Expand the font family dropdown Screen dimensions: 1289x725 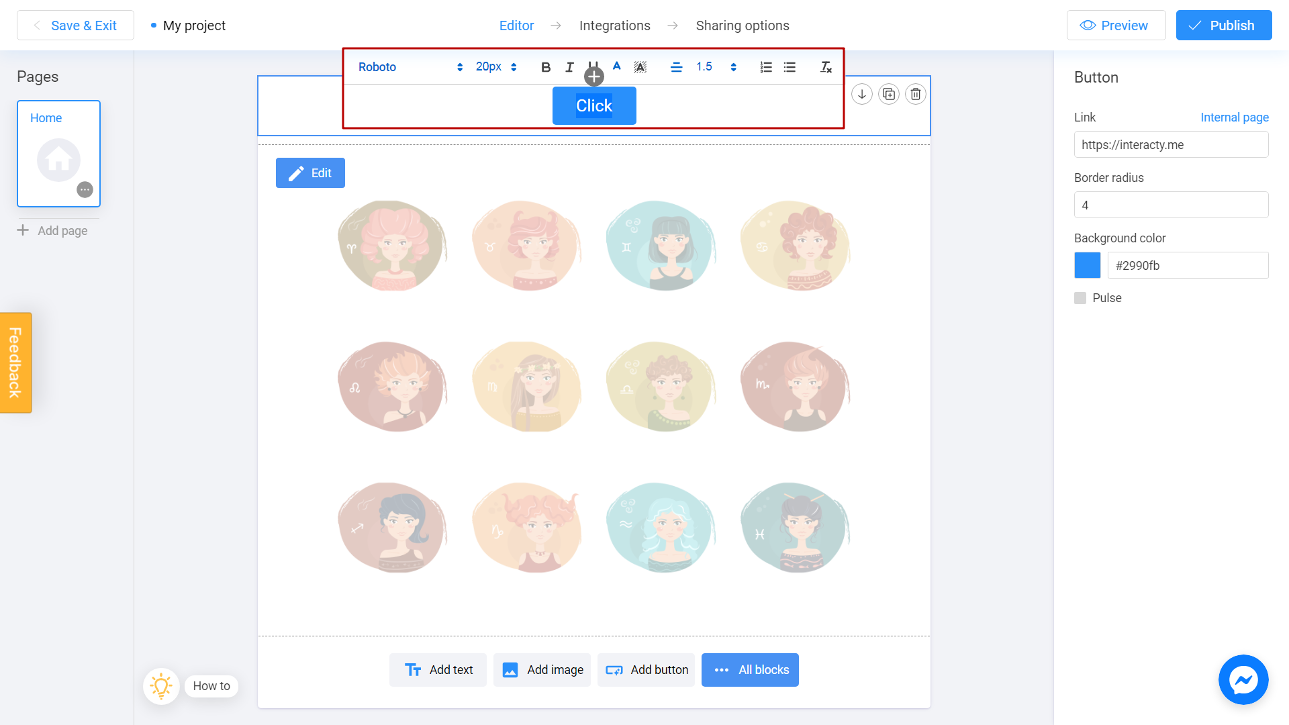(410, 66)
